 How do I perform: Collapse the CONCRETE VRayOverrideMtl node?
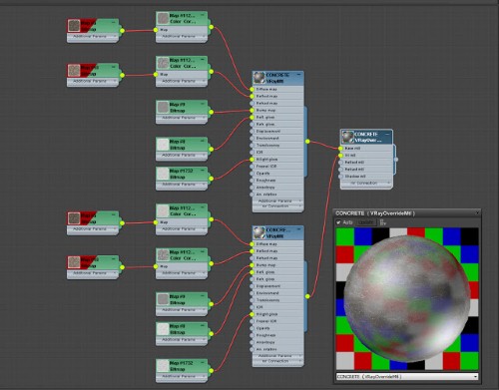pyautogui.click(x=387, y=134)
